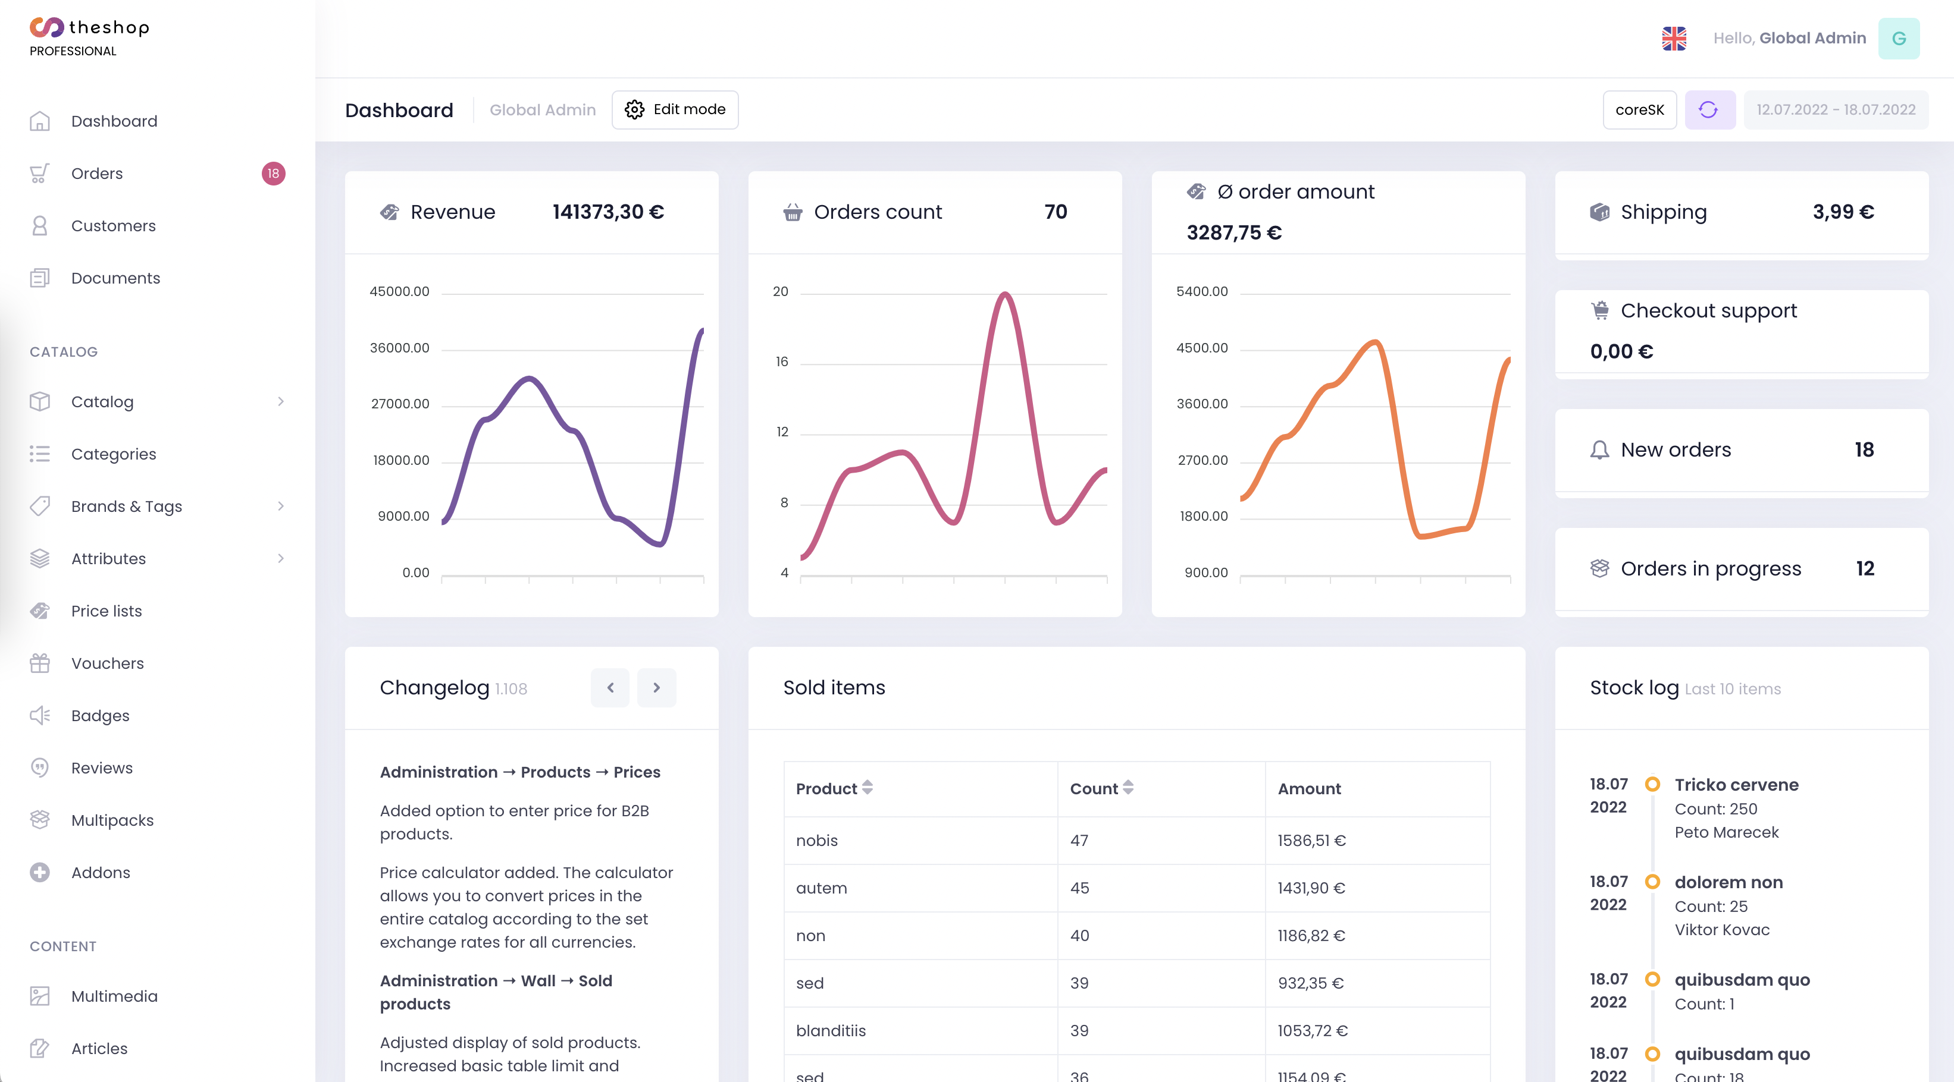
Task: Click the orders badge showing 18
Action: coord(273,174)
